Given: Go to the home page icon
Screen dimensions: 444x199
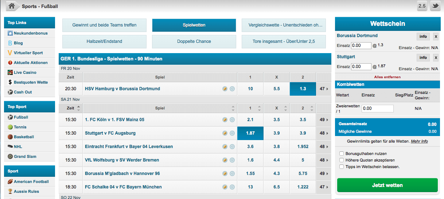Looking at the screenshot, I should click(x=12, y=6).
